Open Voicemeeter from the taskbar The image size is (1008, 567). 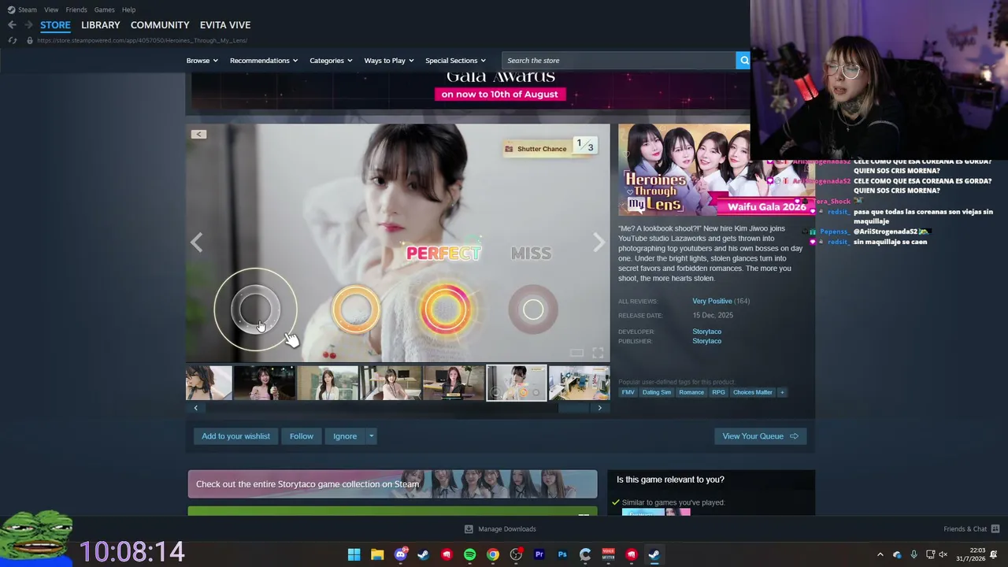[608, 554]
